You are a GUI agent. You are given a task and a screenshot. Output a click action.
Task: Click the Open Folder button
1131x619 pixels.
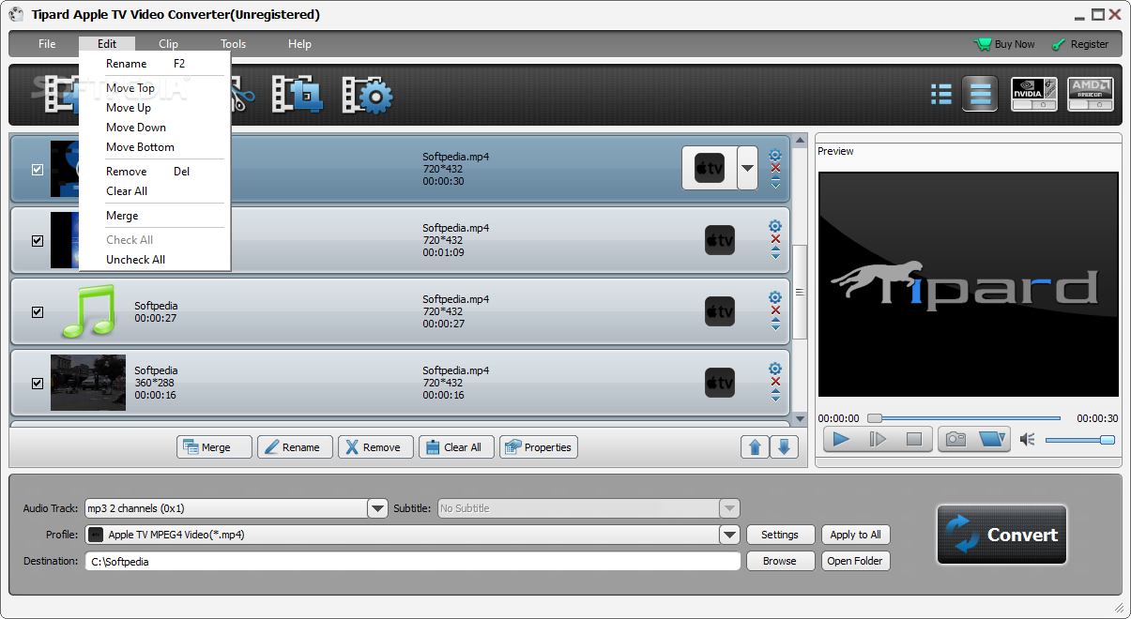click(x=855, y=561)
